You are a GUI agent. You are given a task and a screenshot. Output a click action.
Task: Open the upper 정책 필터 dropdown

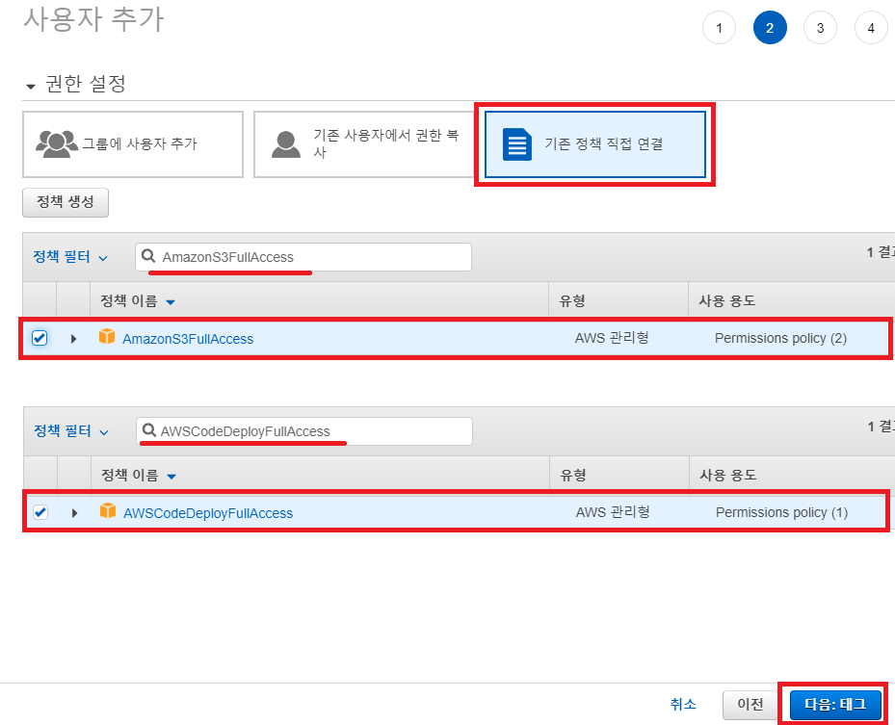tap(70, 257)
